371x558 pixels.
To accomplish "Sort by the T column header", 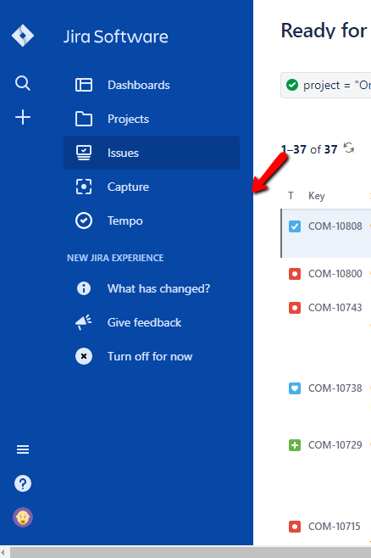I will point(291,196).
